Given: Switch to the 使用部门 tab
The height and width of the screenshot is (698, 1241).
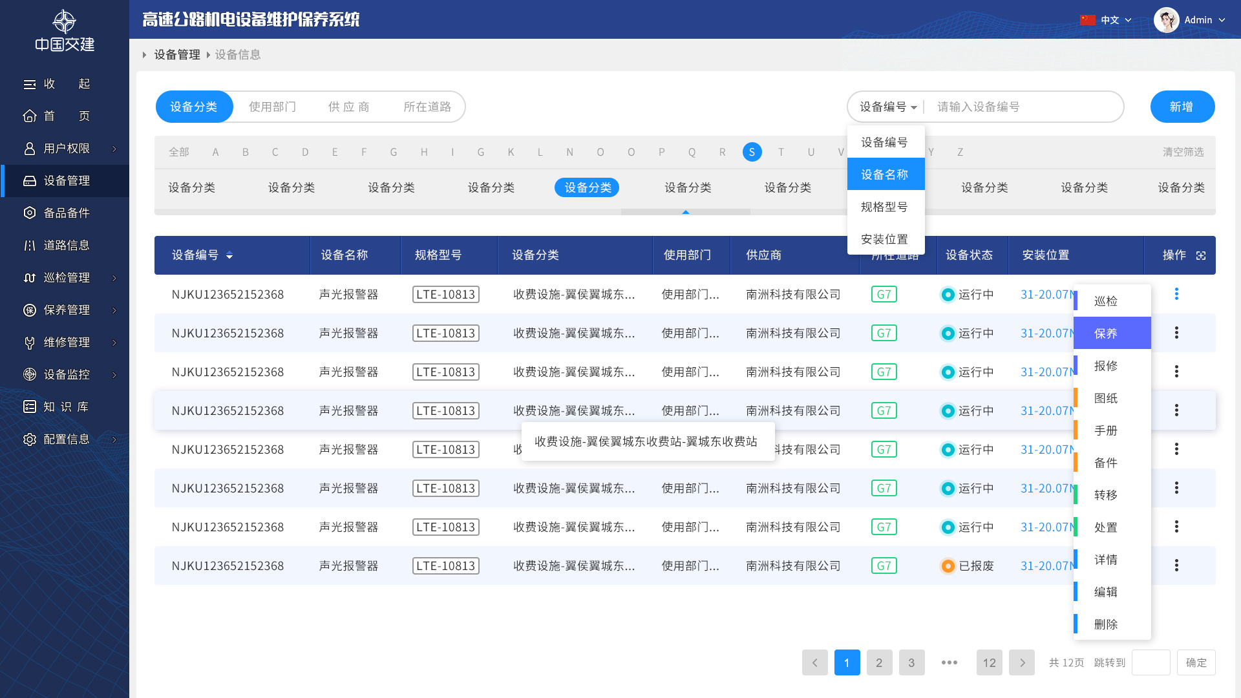Looking at the screenshot, I should coord(272,107).
